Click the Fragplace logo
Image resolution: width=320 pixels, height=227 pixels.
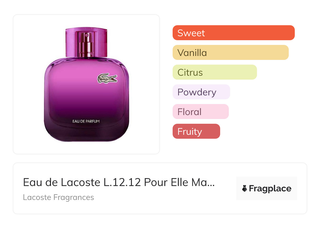click(x=267, y=188)
